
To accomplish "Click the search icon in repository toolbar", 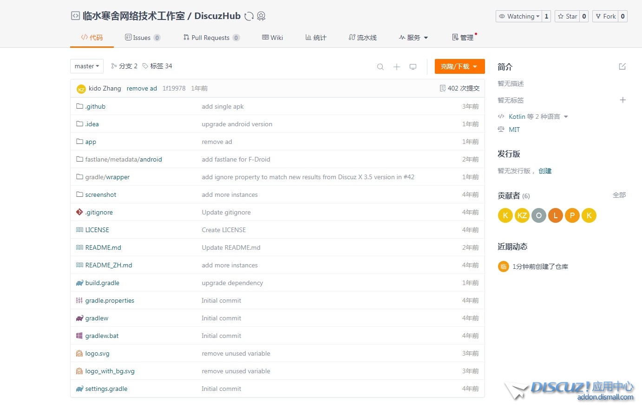I will [x=380, y=67].
